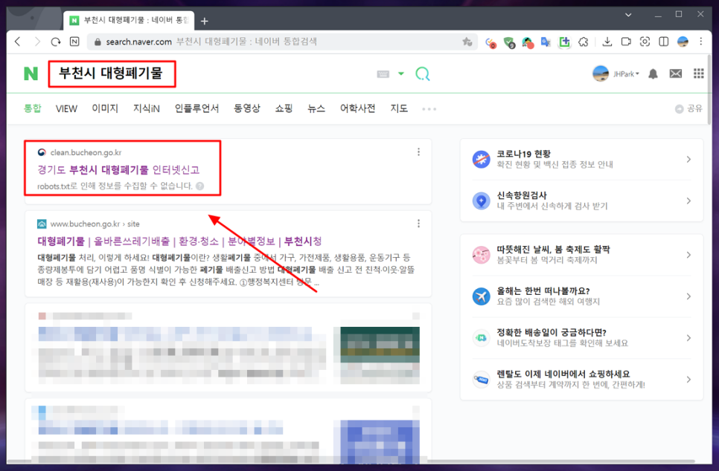Open the Naver services grid menu
Screen dimensions: 719x471
point(698,74)
